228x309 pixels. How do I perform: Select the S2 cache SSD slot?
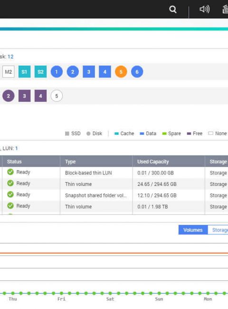coord(40,72)
